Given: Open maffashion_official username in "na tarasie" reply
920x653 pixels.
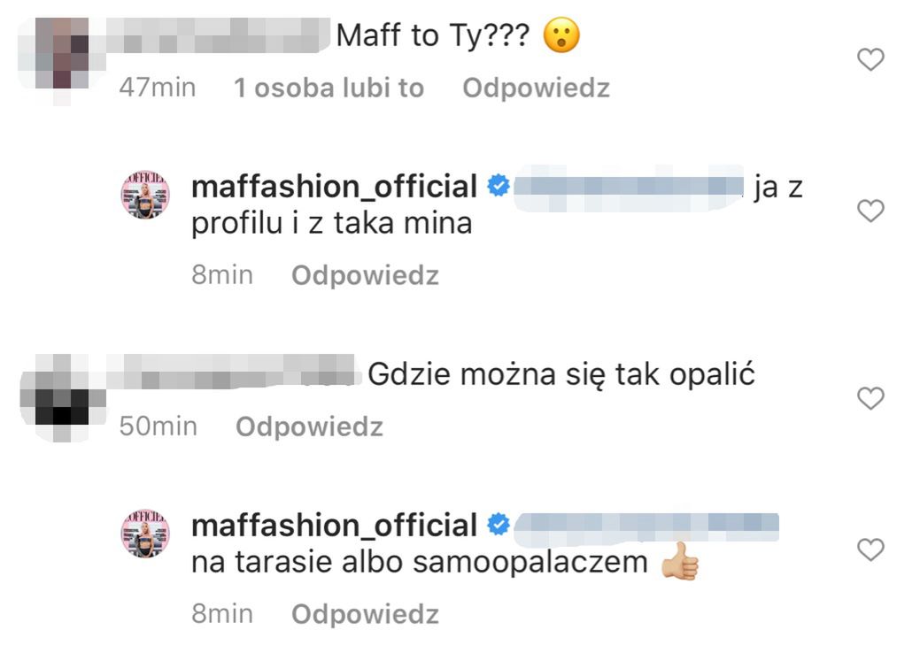Looking at the screenshot, I should 335,526.
